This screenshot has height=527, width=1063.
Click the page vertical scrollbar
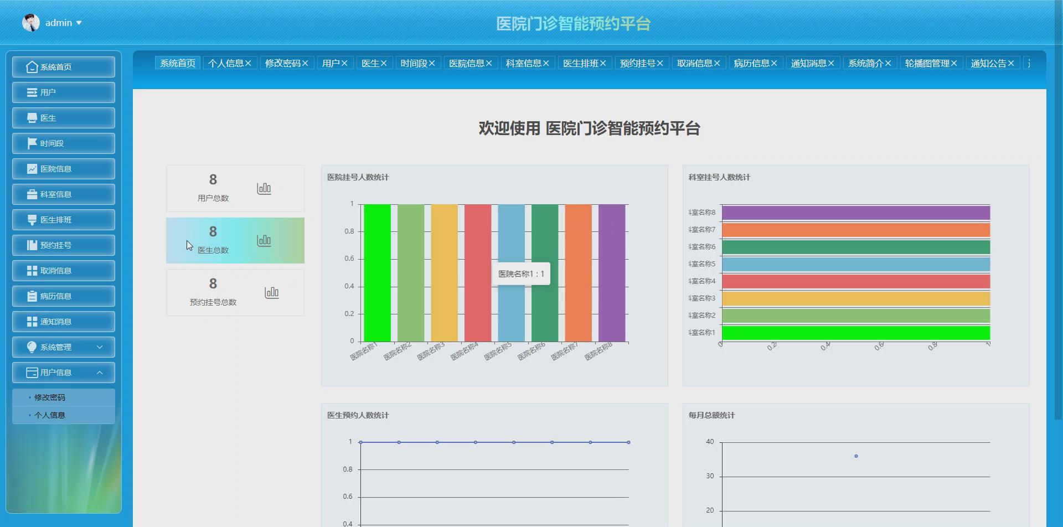pos(1059,210)
